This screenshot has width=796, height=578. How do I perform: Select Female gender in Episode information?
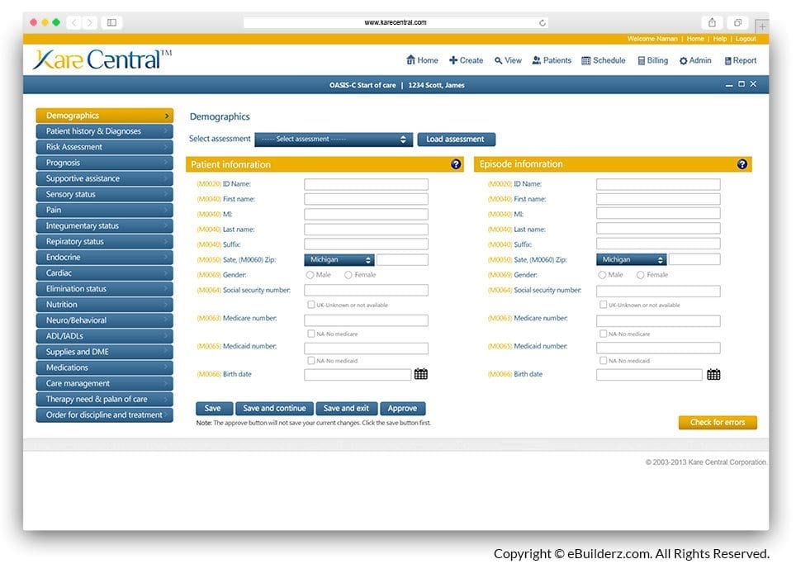point(641,275)
